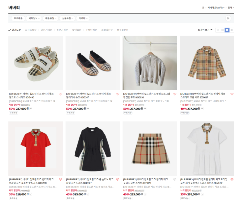
Task: Open the 발레리나 슈즈 8045347 product title
Action: (x=88, y=95)
